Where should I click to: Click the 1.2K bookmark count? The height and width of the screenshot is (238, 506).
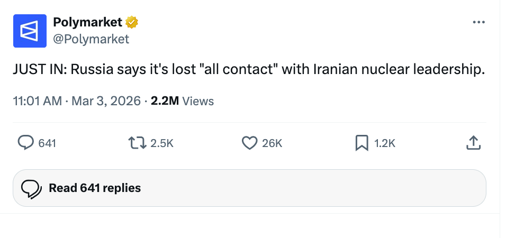[385, 143]
